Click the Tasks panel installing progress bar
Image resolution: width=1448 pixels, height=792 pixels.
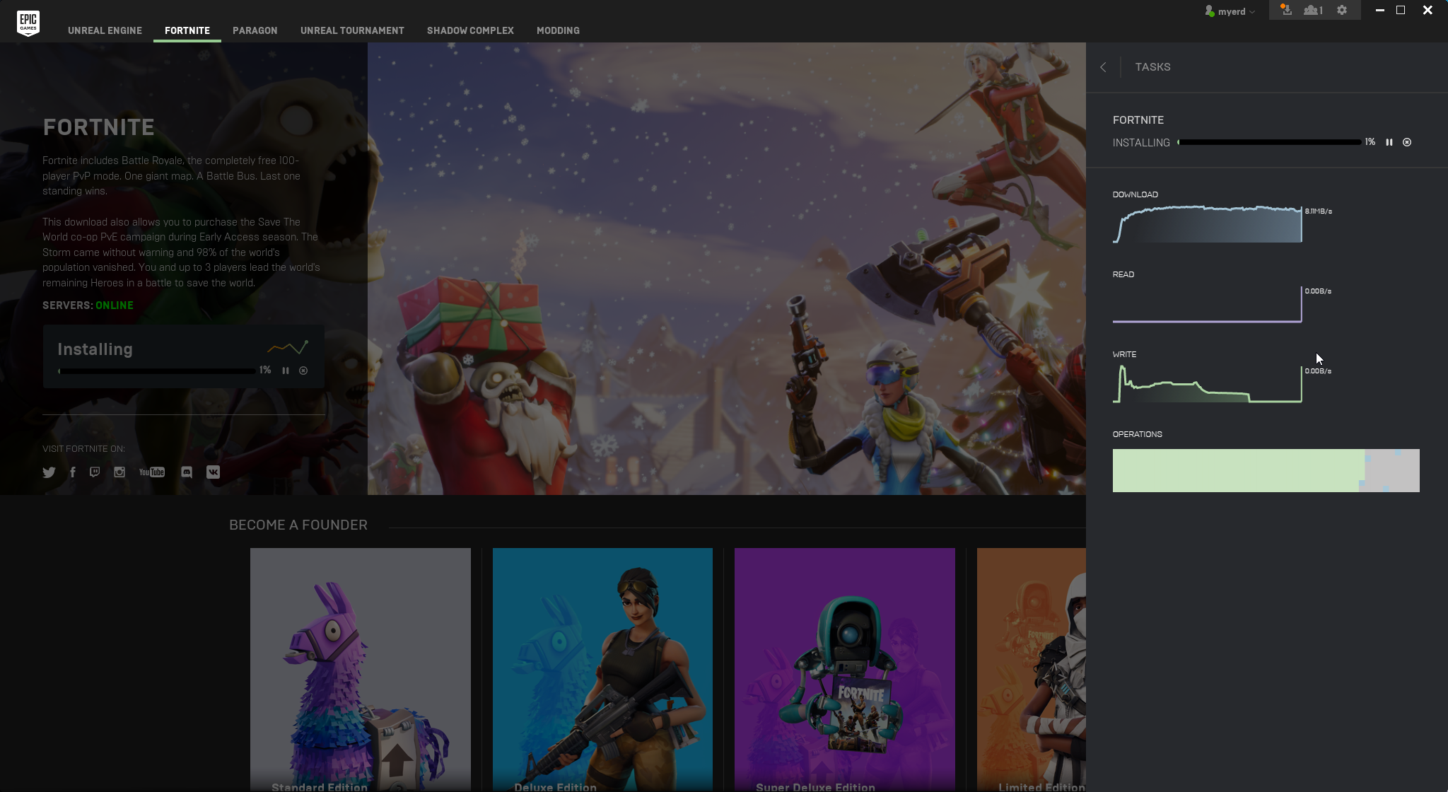click(x=1269, y=142)
